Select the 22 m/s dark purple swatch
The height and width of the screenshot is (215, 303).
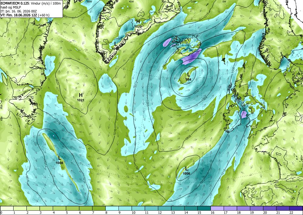point(296,208)
